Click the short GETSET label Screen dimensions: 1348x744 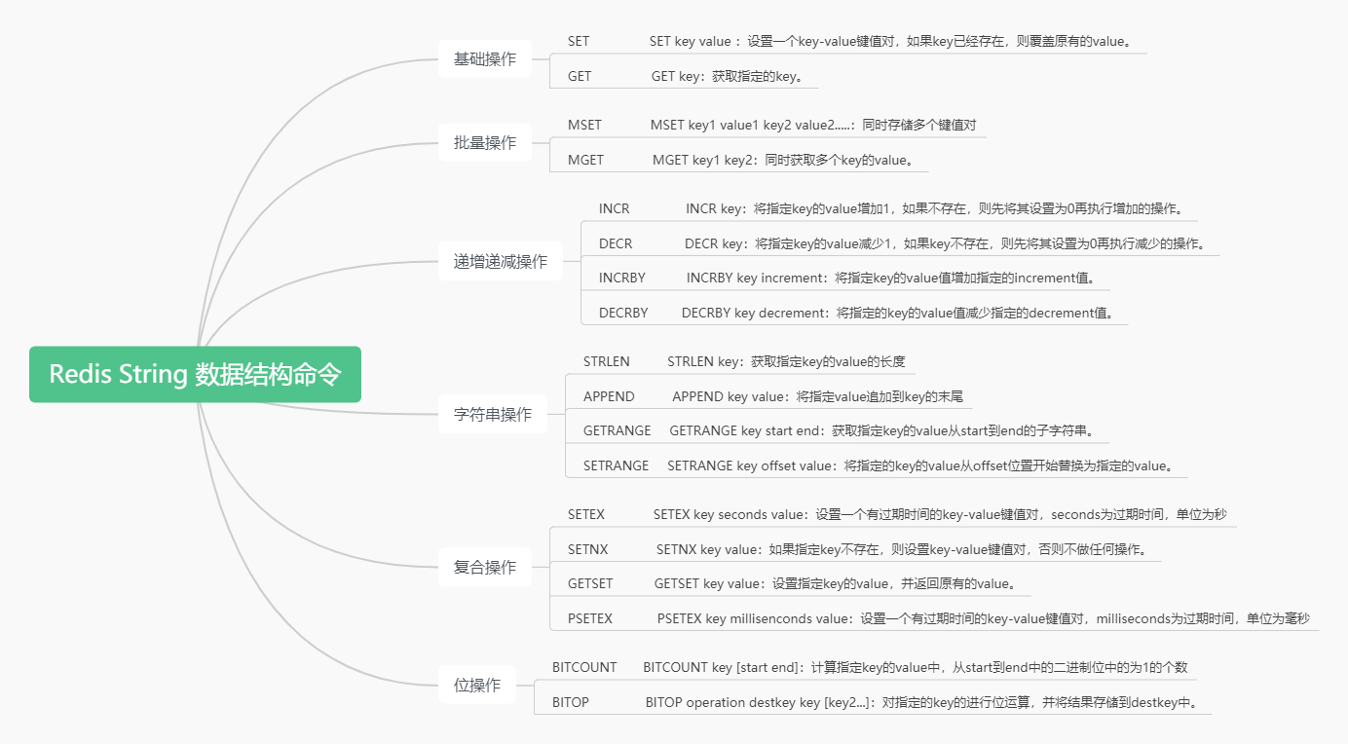tap(591, 583)
